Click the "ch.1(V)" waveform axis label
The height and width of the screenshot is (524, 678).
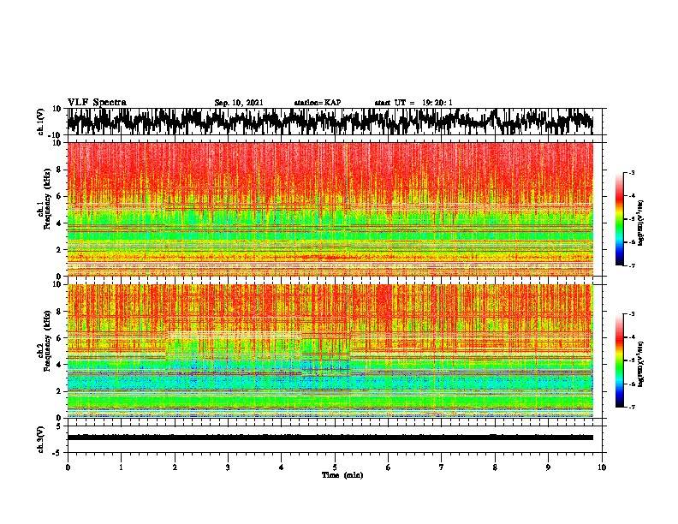[42, 122]
